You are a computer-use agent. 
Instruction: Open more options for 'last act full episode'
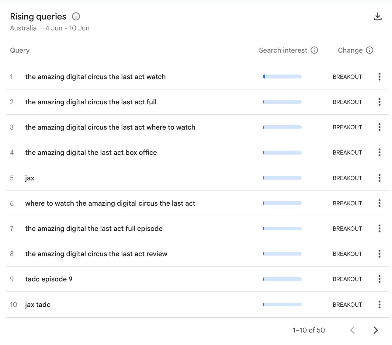379,228
